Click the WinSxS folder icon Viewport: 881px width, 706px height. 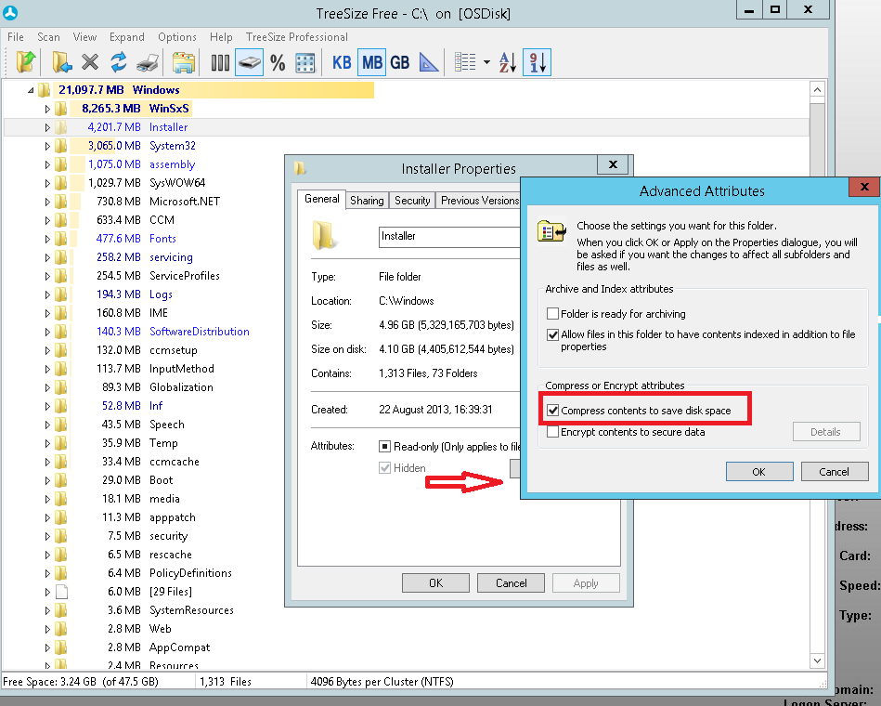pyautogui.click(x=61, y=109)
